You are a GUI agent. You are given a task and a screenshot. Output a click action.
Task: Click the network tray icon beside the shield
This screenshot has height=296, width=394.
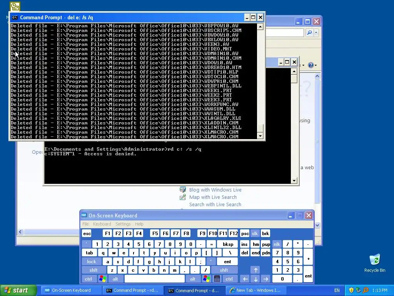tap(358, 290)
